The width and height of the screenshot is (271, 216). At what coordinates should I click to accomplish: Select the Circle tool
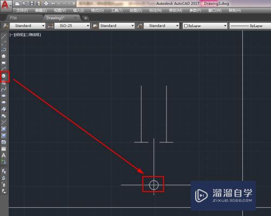[4, 76]
